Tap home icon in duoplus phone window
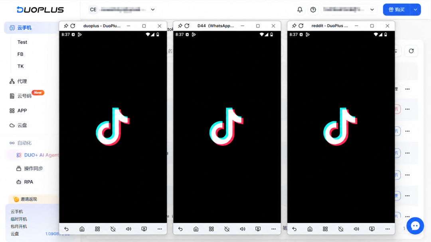 click(82, 229)
